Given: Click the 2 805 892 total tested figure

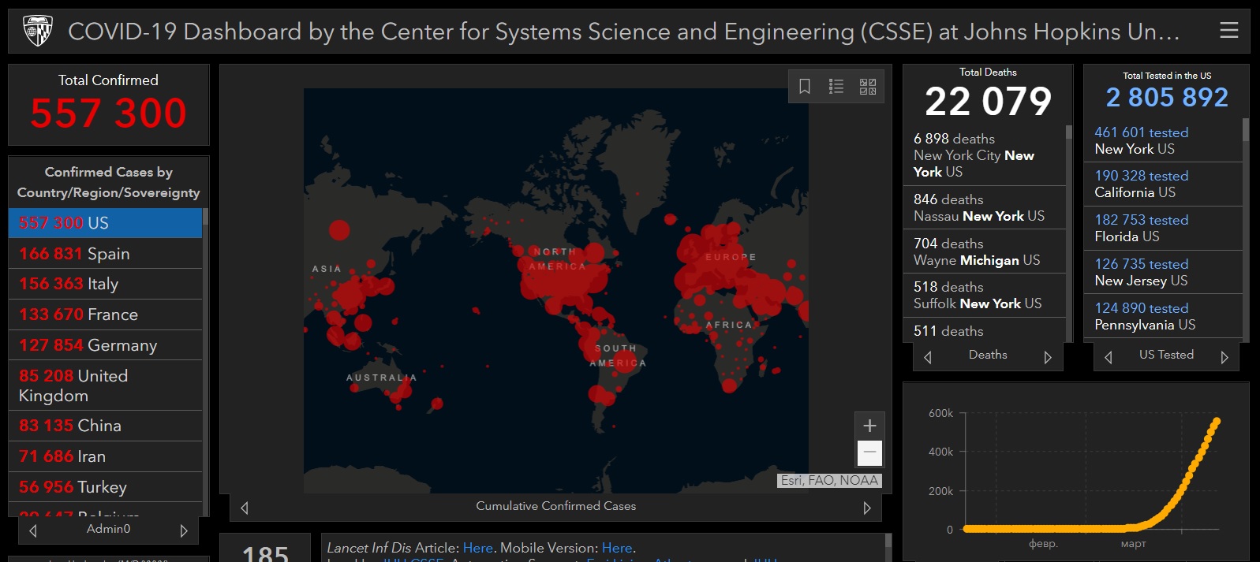Looking at the screenshot, I should tap(1167, 98).
